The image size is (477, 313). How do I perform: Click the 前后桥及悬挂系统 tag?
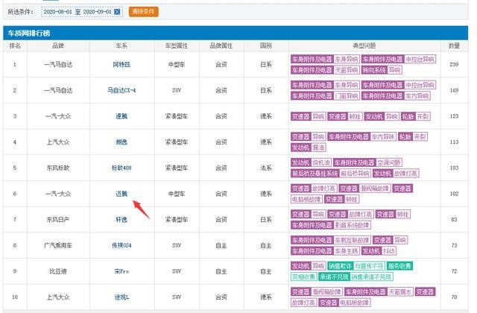(x=315, y=174)
